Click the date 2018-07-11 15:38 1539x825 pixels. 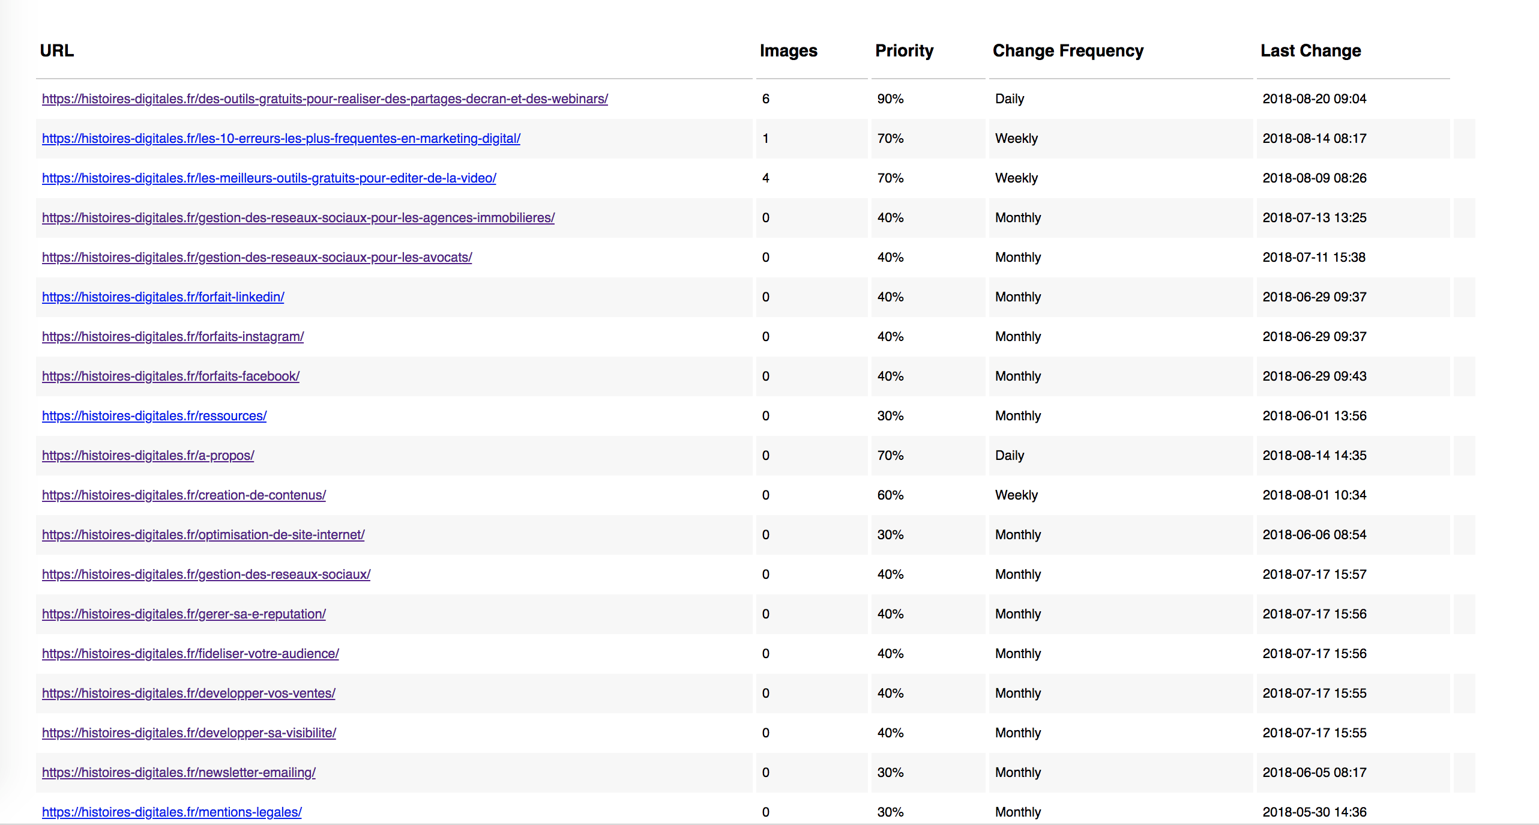click(1314, 257)
